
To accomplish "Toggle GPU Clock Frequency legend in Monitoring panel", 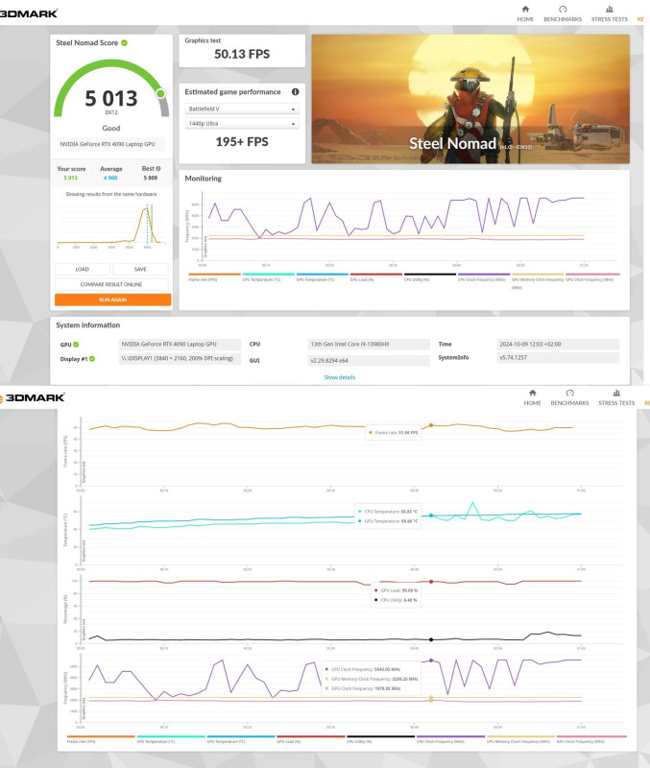I will coord(591,276).
